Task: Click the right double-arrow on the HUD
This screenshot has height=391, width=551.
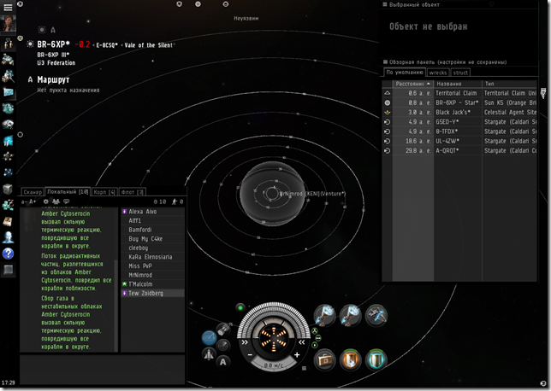Action: click(302, 341)
